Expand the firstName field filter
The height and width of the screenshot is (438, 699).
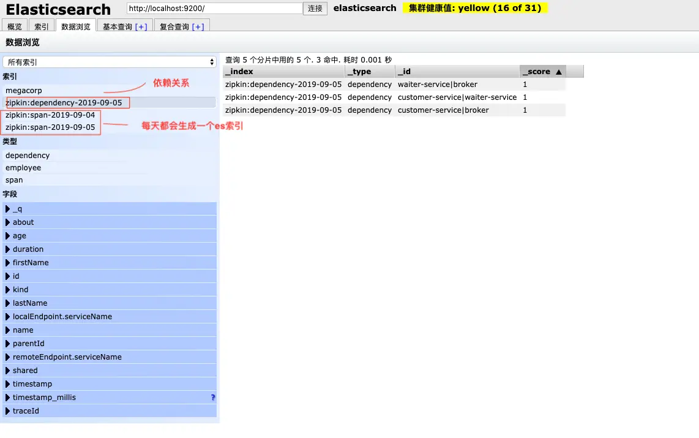[110, 263]
